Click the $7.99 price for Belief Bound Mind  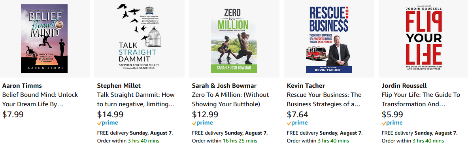point(13,115)
